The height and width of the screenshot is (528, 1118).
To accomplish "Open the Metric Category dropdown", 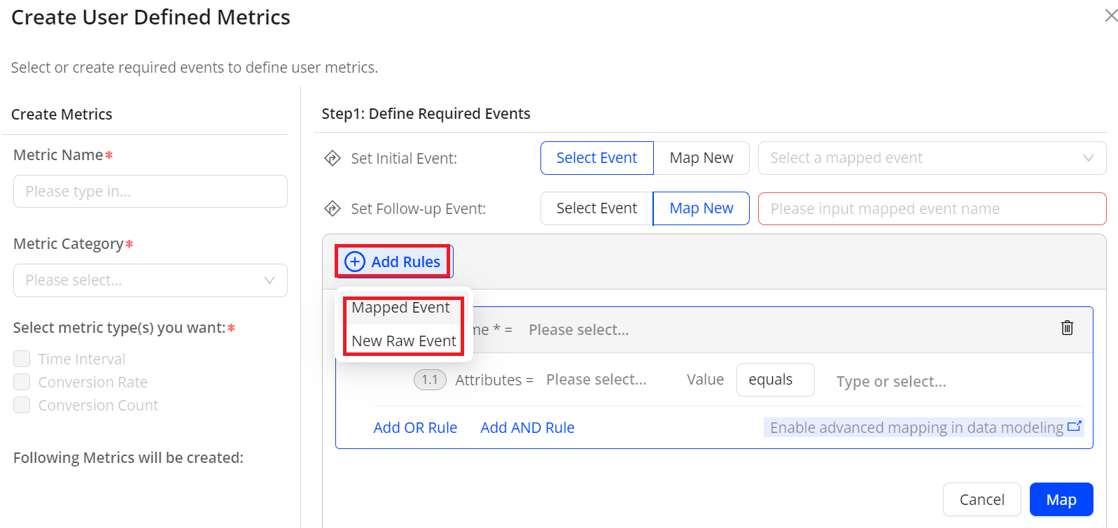I will [x=150, y=280].
